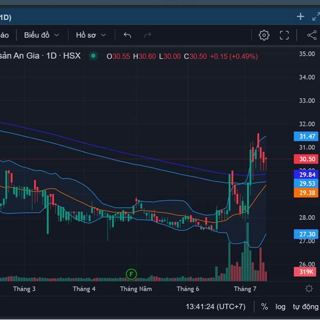This screenshot has width=320, height=320.
Task: Toggle log scale button
Action: (280, 307)
